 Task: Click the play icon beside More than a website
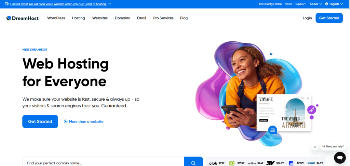tap(66, 122)
